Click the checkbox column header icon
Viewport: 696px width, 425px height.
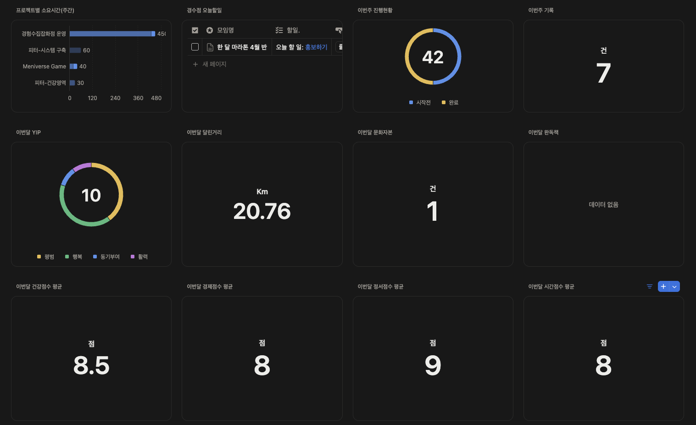195,30
